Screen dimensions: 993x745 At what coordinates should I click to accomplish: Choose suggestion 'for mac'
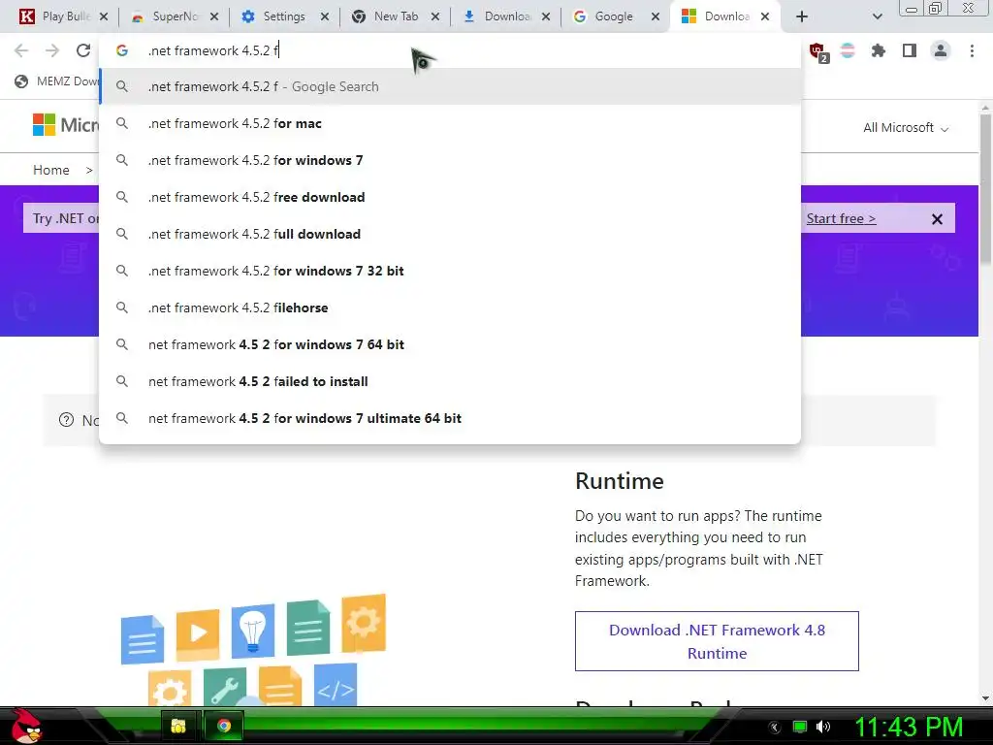(450, 123)
